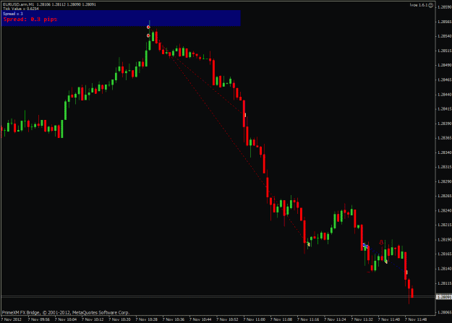Click the 7 Nov 10:04 time axis label

click(x=66, y=319)
